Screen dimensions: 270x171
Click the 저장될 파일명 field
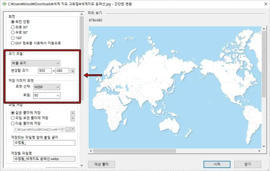point(44,159)
